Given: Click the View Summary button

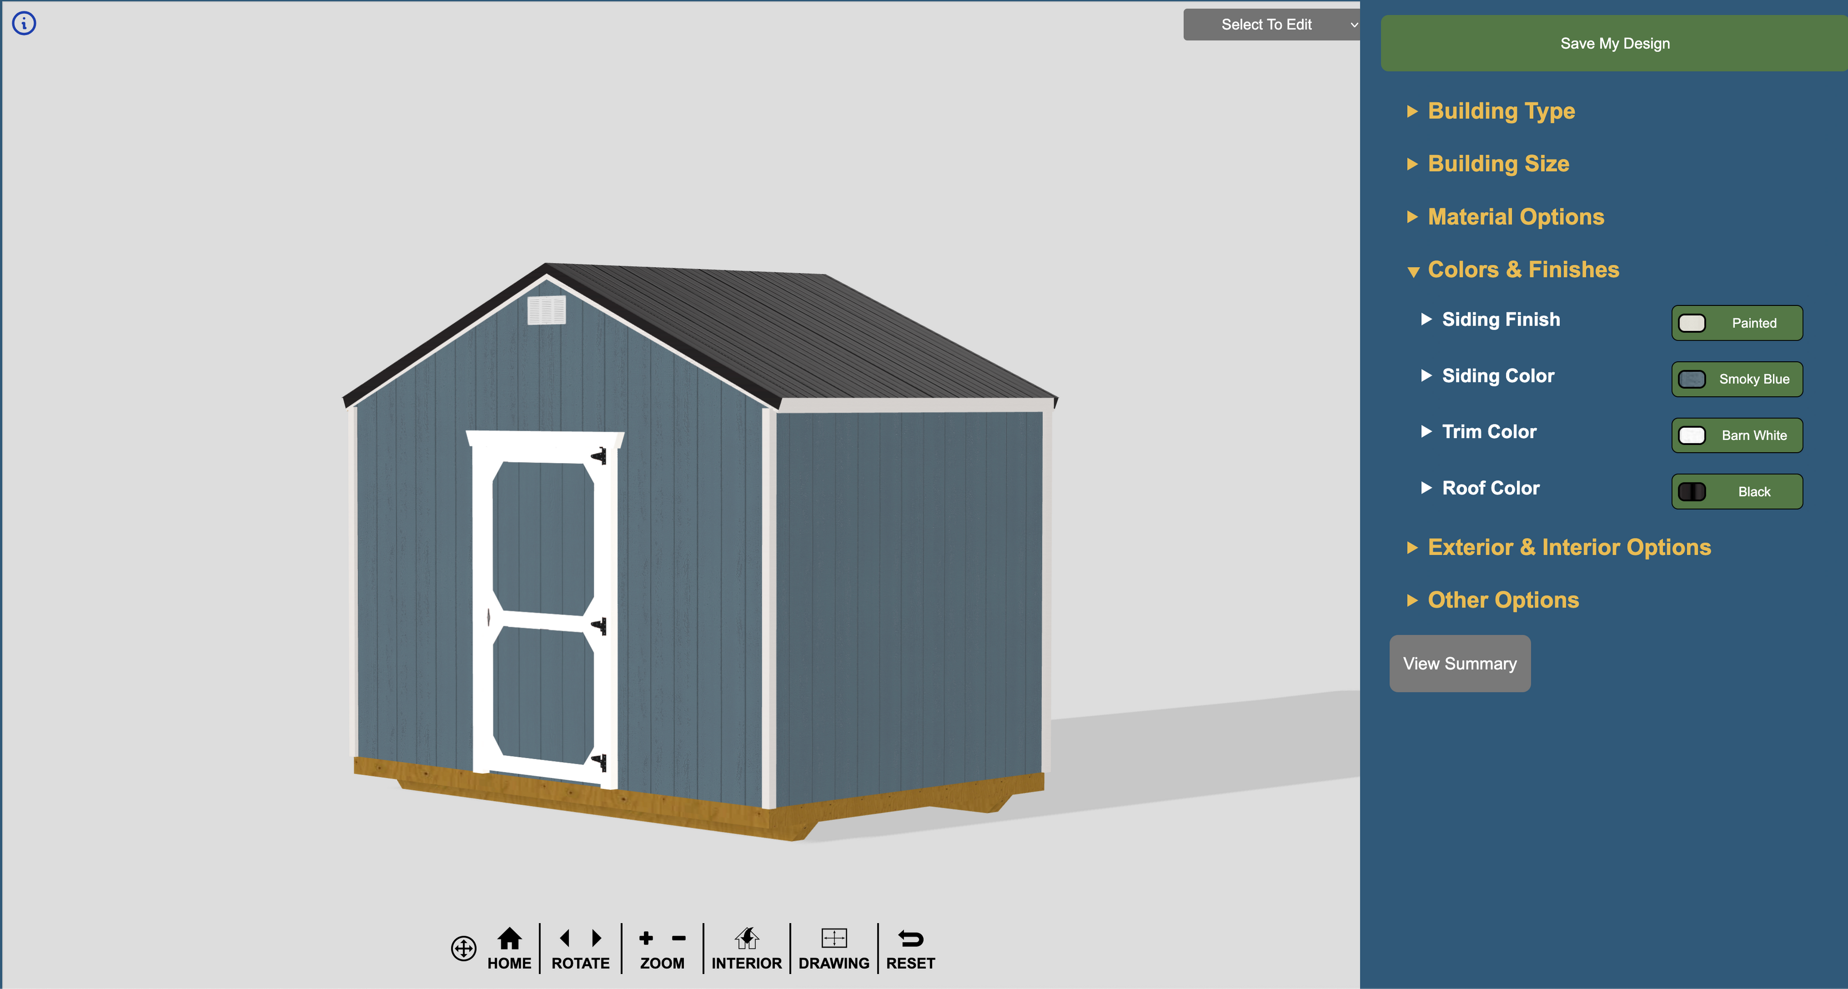Looking at the screenshot, I should click(x=1460, y=663).
